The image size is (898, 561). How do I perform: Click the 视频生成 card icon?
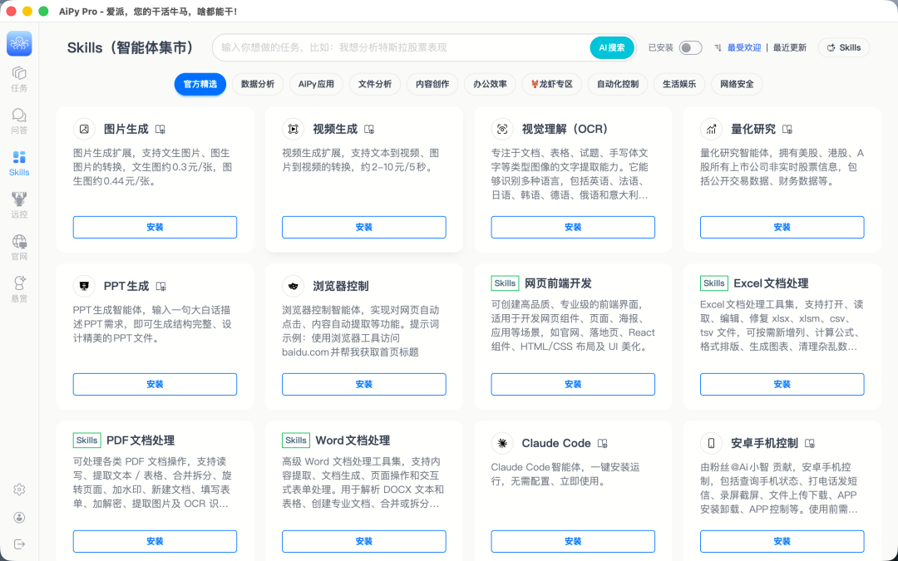294,129
